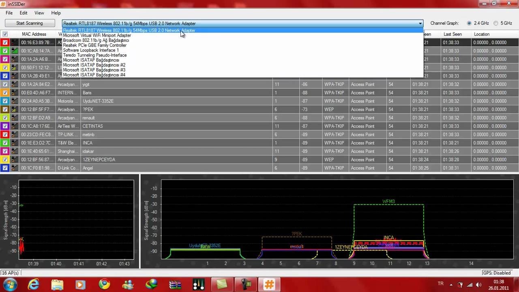This screenshot has width=519, height=292.
Task: Toggle colored checkbox for Angel network
Action: coord(5,168)
